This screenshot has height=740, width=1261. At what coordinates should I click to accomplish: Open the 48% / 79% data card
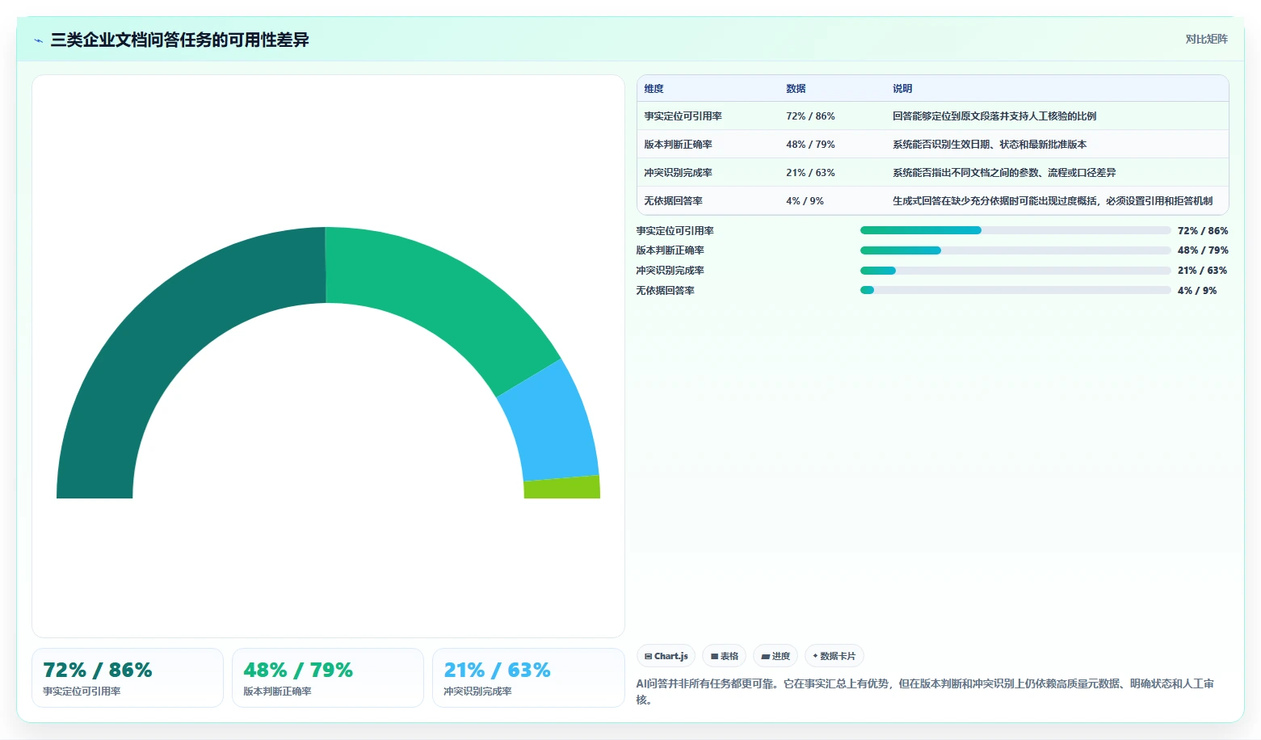point(328,678)
